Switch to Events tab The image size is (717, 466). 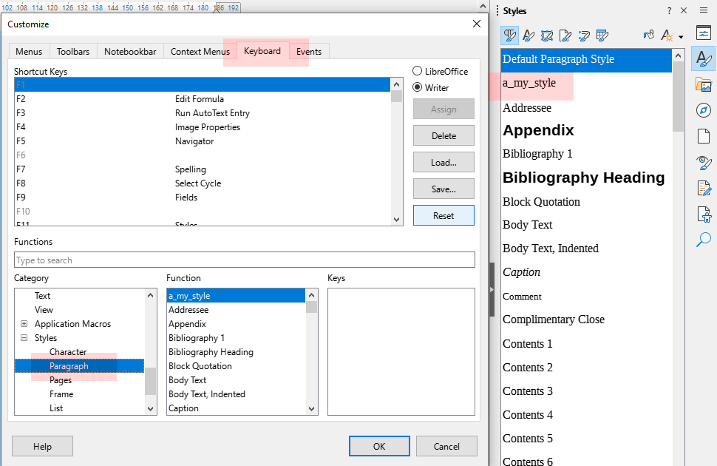click(x=309, y=51)
